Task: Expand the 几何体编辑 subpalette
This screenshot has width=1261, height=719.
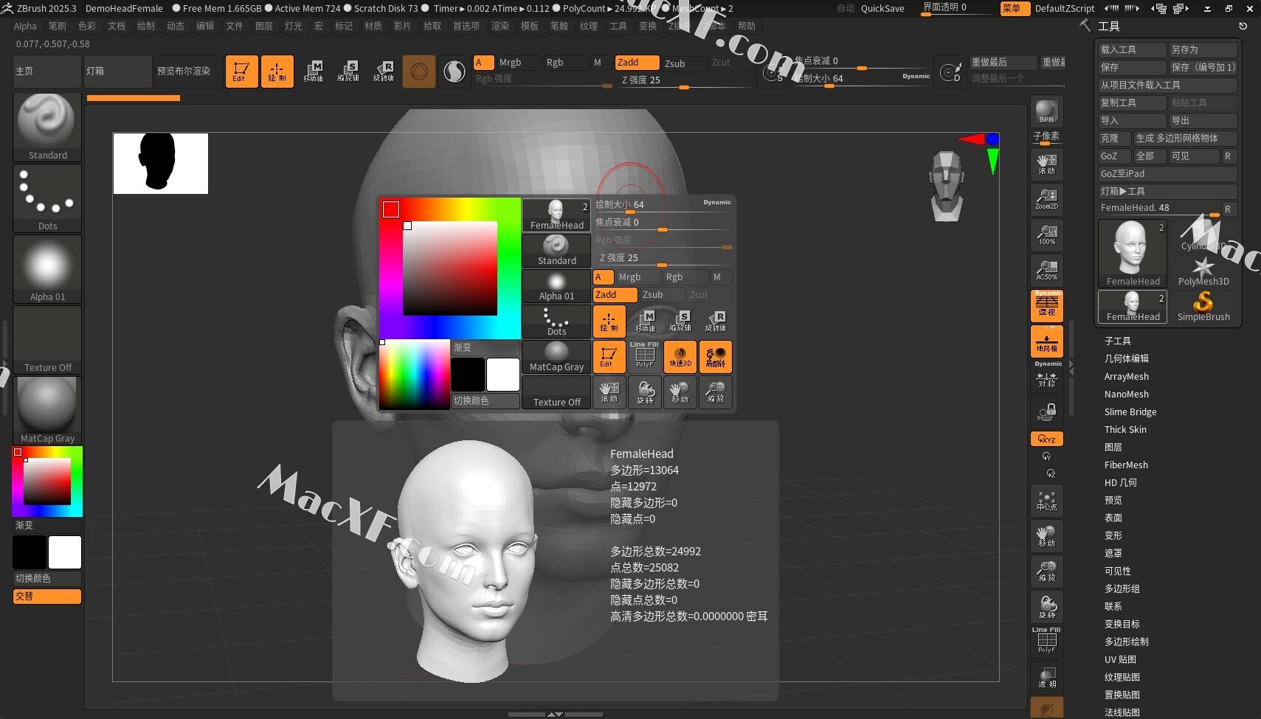Action: (1126, 358)
